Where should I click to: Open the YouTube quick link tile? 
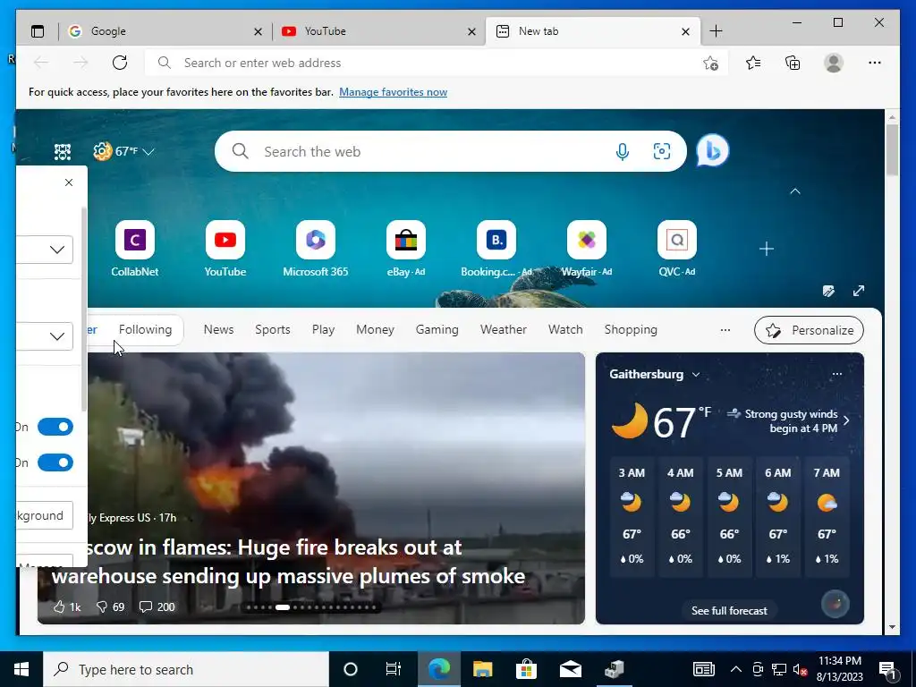(225, 249)
